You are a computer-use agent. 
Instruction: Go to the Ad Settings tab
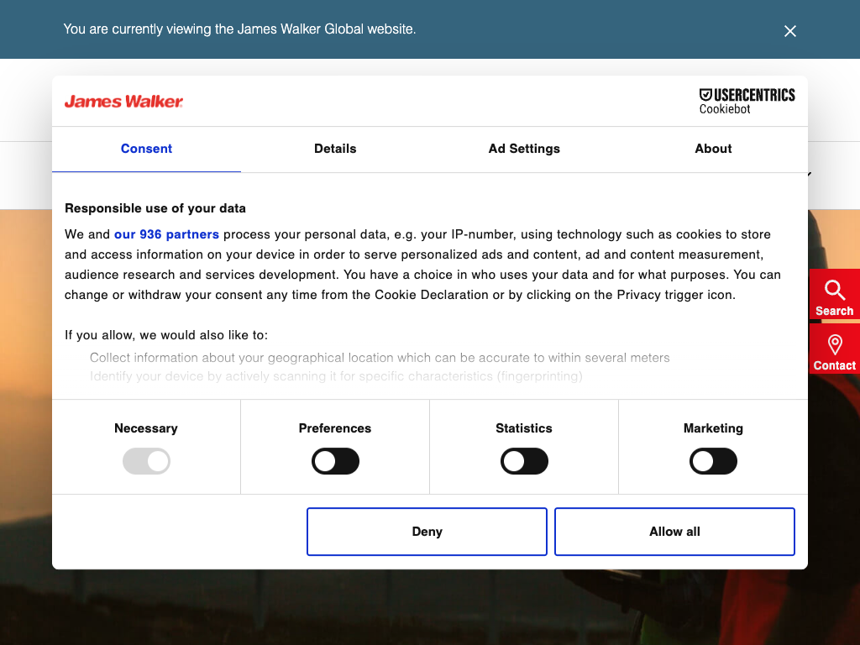pyautogui.click(x=524, y=149)
